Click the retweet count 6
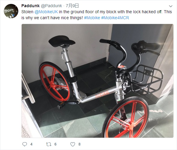The height and width of the screenshot is (150, 177). coord(55,144)
